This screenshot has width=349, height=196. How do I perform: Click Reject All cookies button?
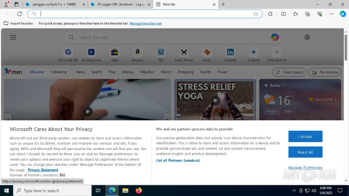tap(305, 152)
